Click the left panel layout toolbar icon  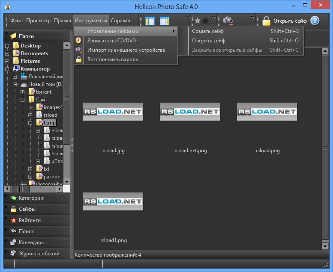click(150, 21)
